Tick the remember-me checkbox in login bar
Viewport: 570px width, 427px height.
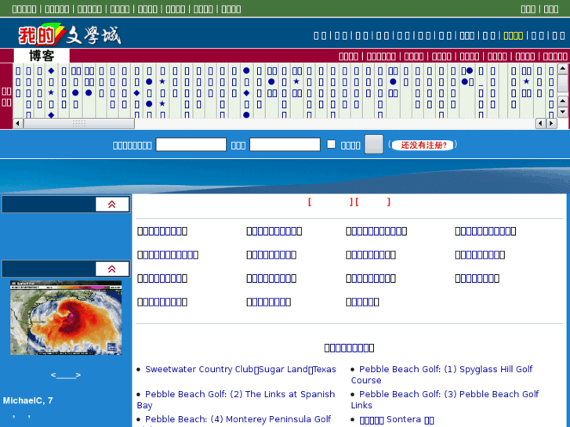click(x=331, y=144)
